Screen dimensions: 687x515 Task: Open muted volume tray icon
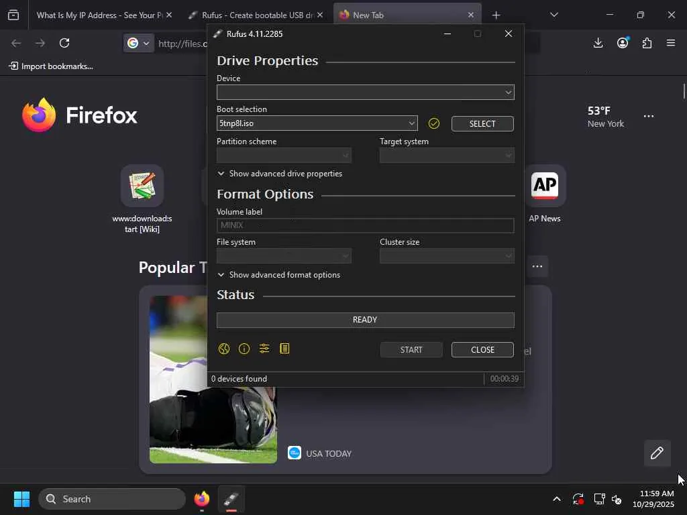pyautogui.click(x=617, y=499)
